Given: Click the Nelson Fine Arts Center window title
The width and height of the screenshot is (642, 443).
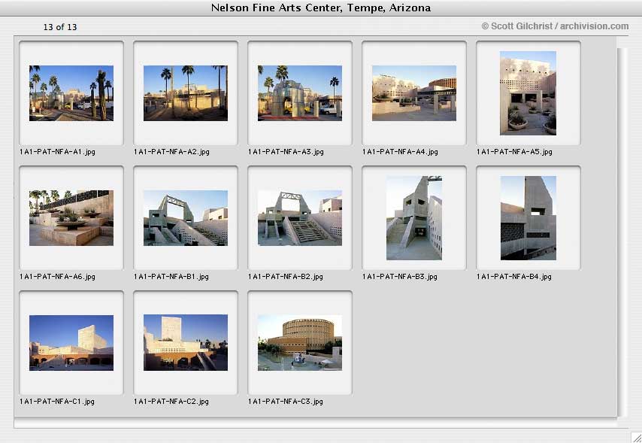Looking at the screenshot, I should point(321,8).
